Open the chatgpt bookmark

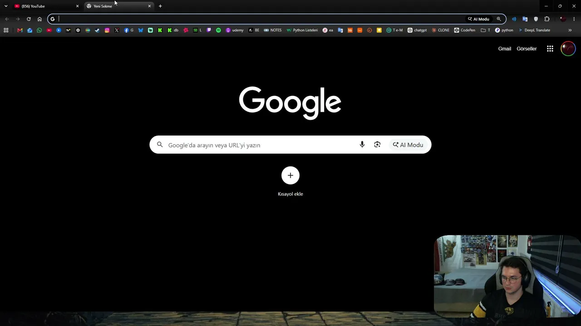(x=417, y=30)
